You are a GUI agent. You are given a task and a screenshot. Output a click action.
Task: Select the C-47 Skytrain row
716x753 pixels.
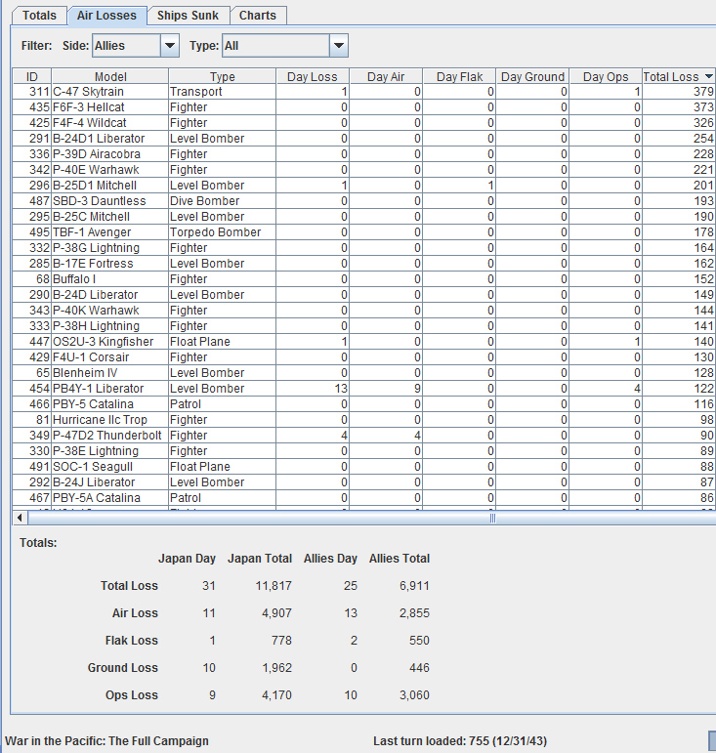[364, 92]
